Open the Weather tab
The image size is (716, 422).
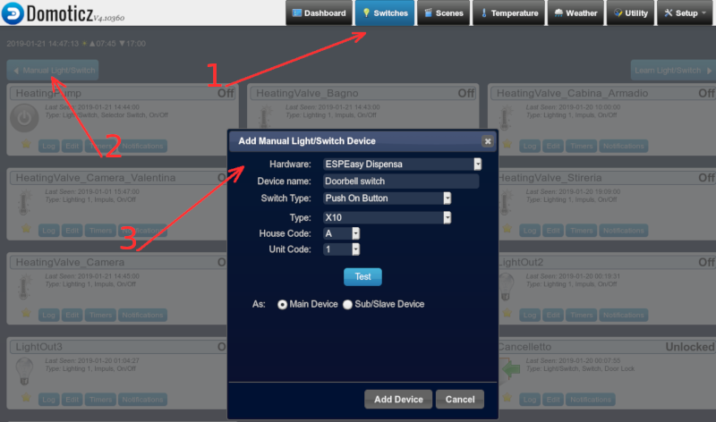(575, 13)
